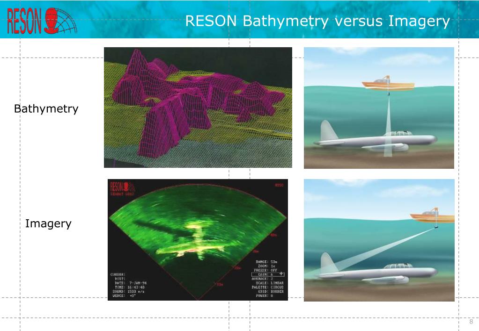Click the 'ZOOM: 1x' readout

point(266,266)
